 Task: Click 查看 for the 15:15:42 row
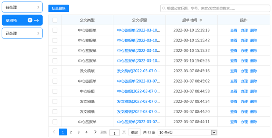[x=234, y=40]
